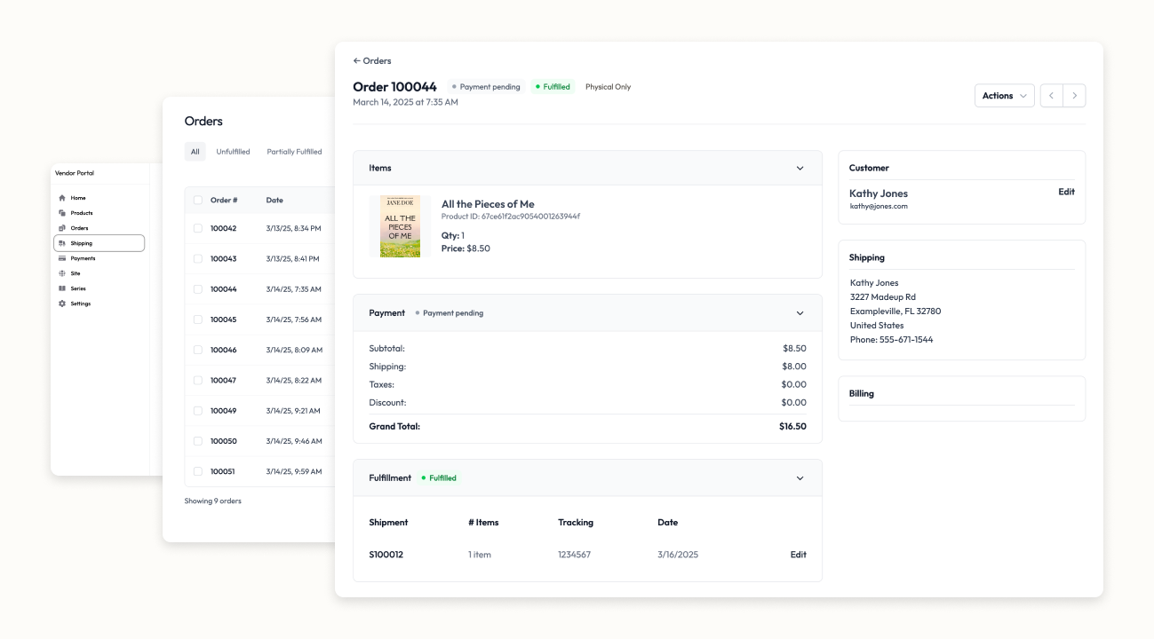Switch to the Unfulfilled tab
The image size is (1154, 639).
coord(233,151)
